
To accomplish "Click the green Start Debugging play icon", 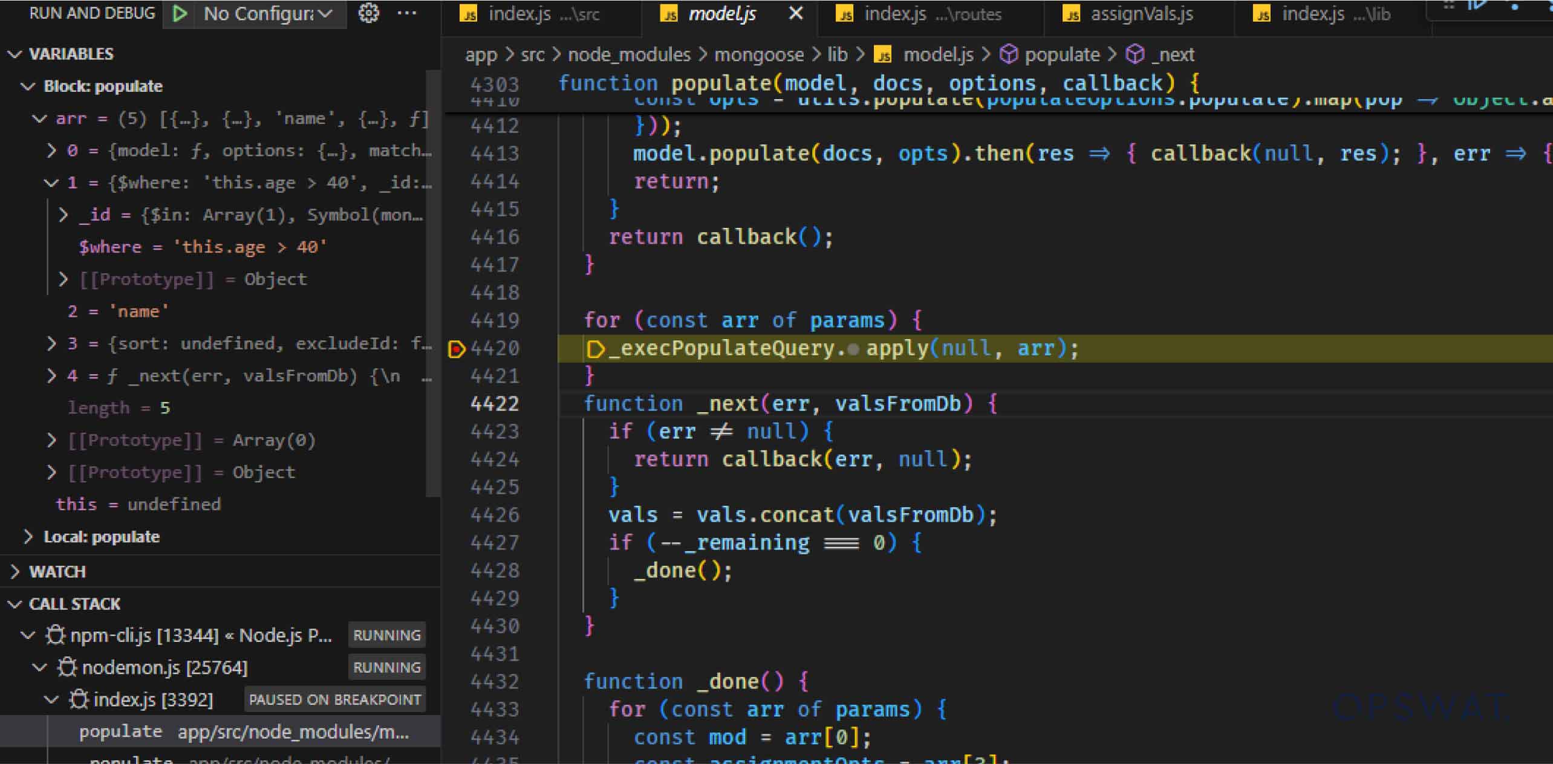I will tap(178, 13).
